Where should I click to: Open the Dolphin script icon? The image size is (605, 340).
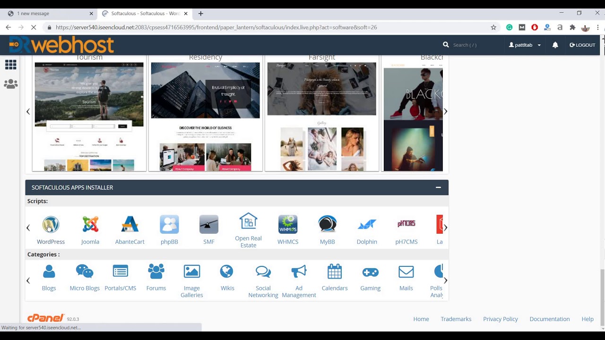tap(367, 224)
